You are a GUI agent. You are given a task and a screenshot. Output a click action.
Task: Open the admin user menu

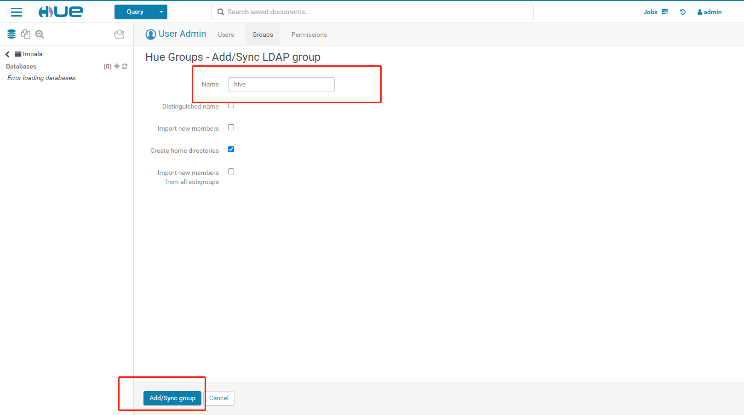point(710,12)
